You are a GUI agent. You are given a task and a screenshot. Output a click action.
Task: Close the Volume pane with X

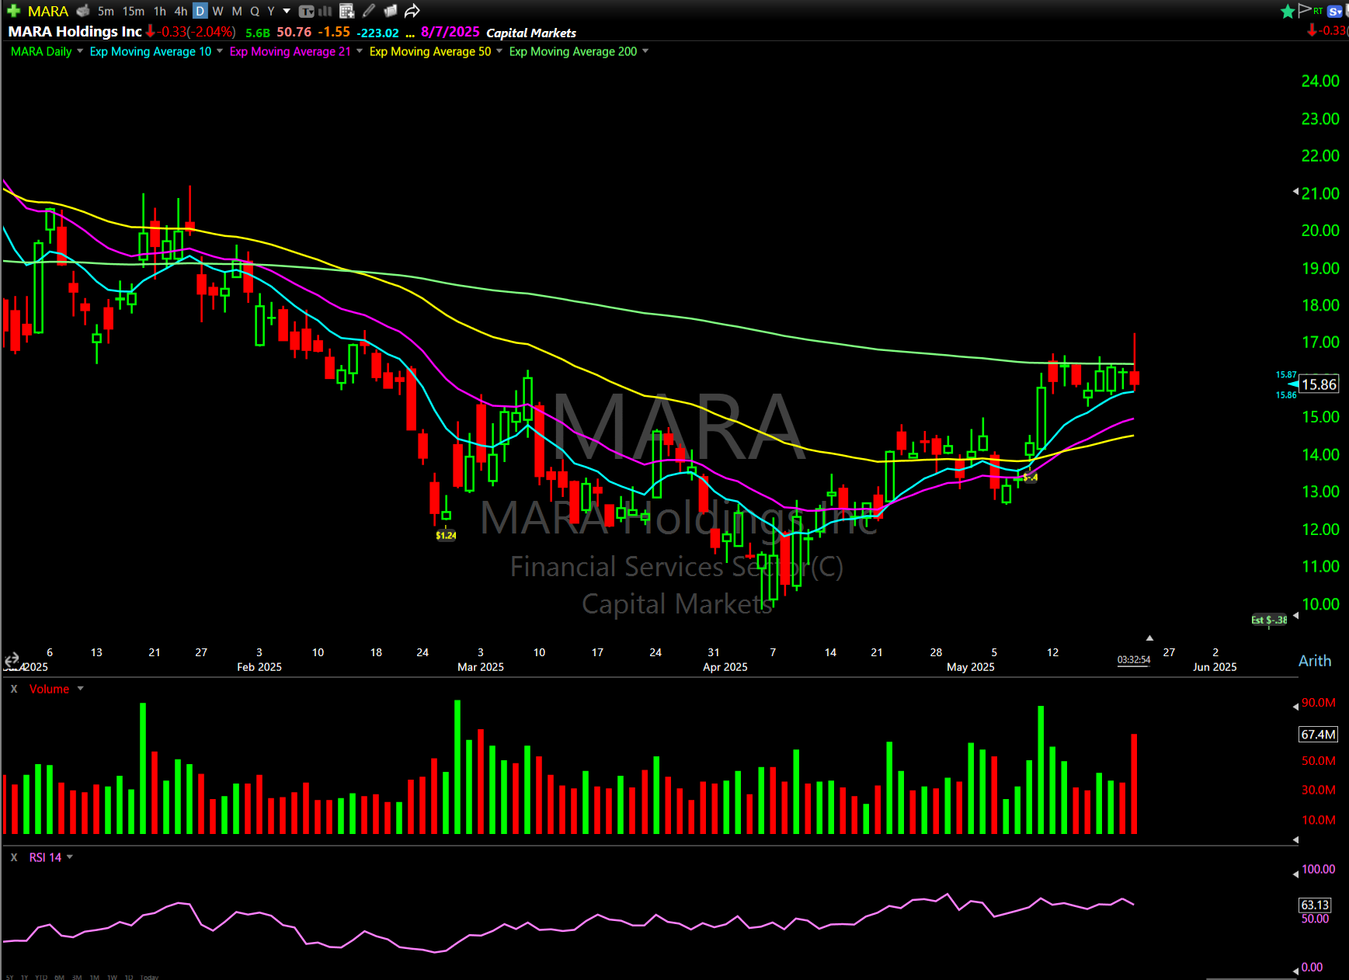click(x=14, y=689)
